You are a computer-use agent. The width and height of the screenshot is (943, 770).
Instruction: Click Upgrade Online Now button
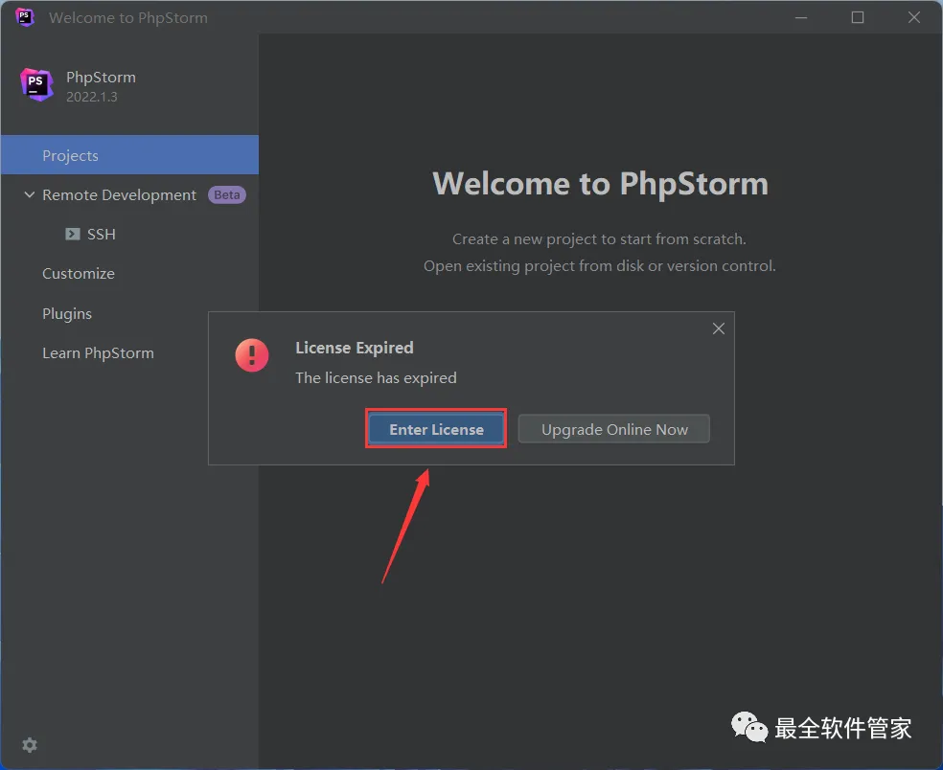(614, 429)
